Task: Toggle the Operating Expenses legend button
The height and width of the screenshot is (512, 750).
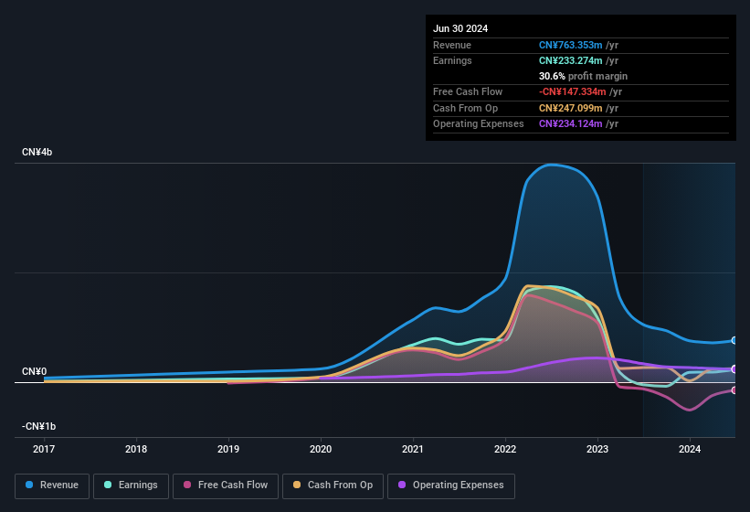Action: pyautogui.click(x=450, y=485)
